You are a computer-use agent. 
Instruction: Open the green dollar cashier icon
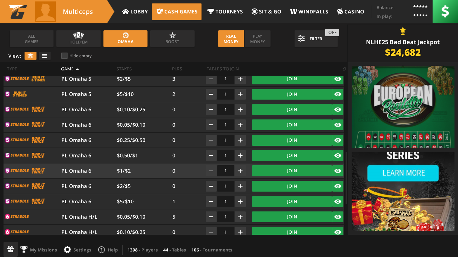[x=445, y=12]
